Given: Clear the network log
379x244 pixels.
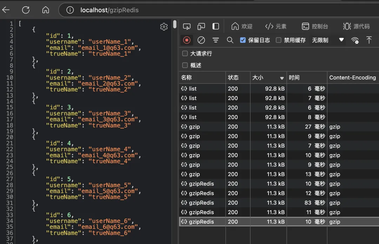Looking at the screenshot, I should point(201,40).
